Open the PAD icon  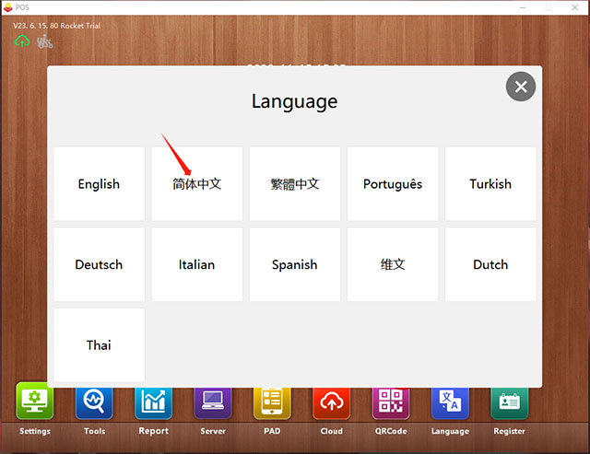click(x=272, y=402)
